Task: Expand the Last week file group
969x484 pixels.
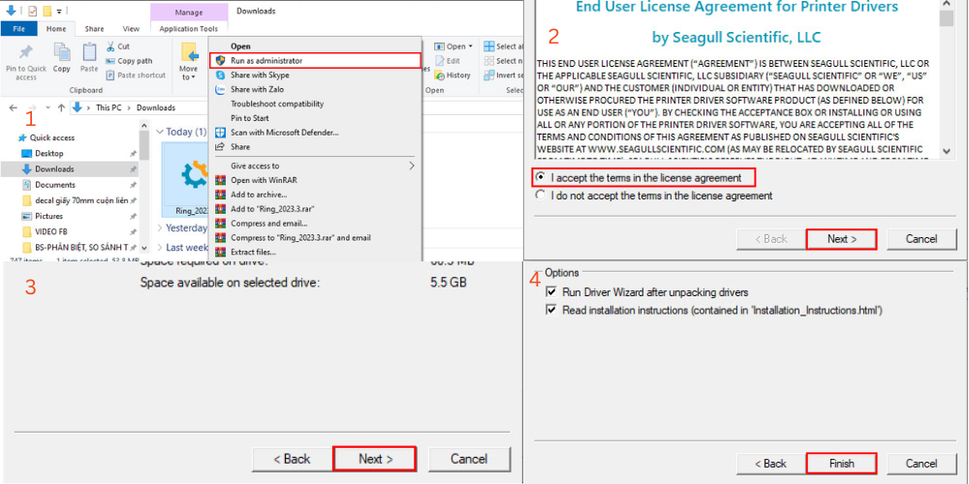Action: 161,247
